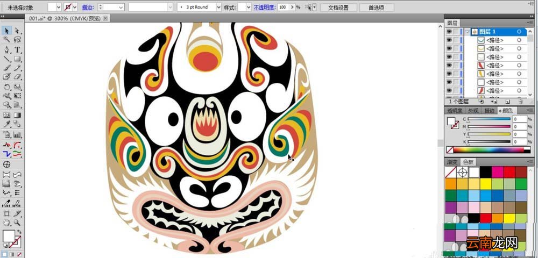Toggle visibility of the first 路径 sublayer
538x258 pixels.
[449, 40]
